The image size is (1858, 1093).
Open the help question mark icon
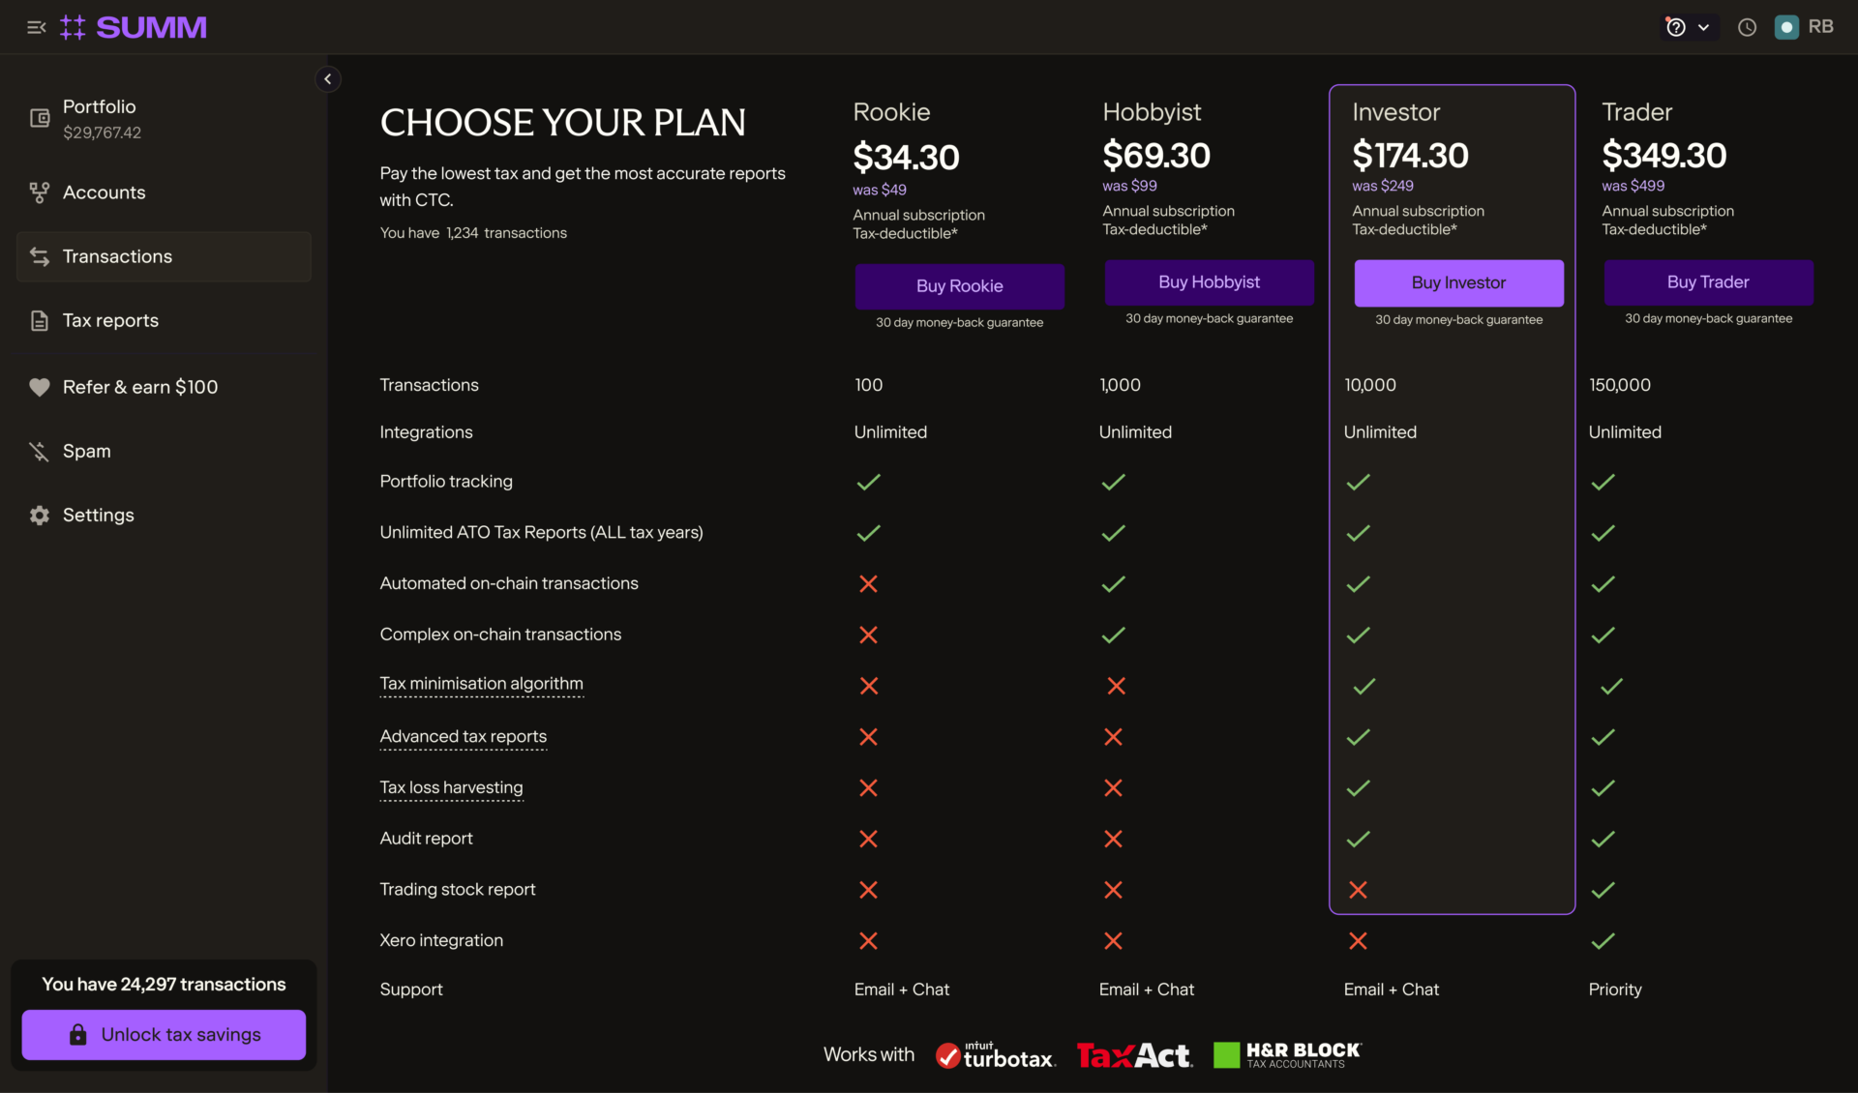[1676, 27]
